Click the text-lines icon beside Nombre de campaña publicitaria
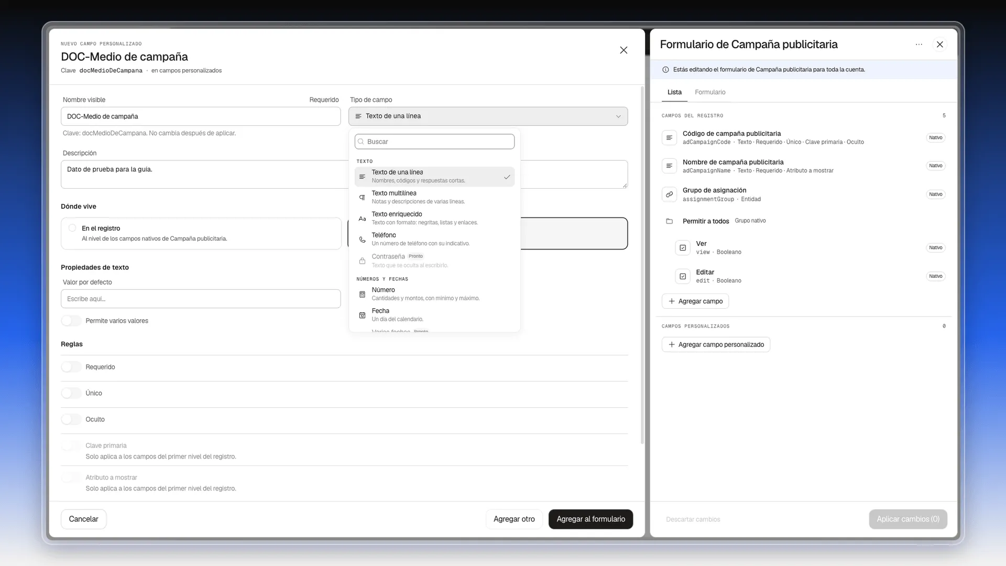 pyautogui.click(x=669, y=166)
